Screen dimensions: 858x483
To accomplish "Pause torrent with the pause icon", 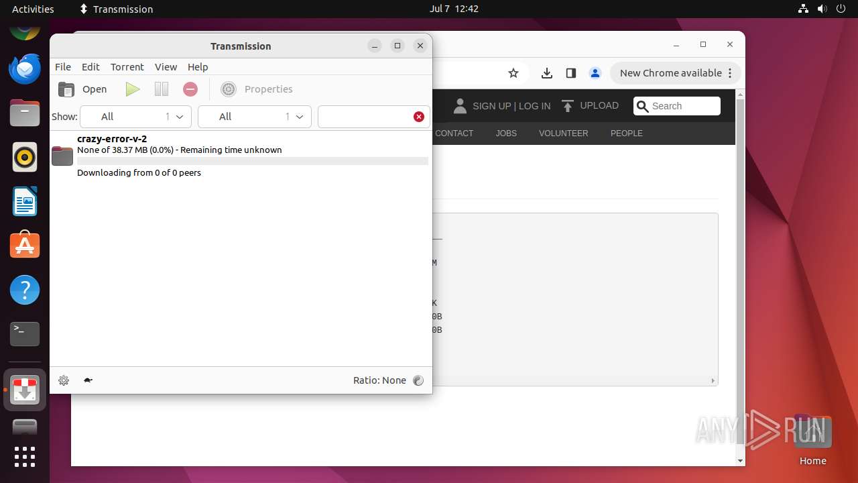I will point(162,89).
